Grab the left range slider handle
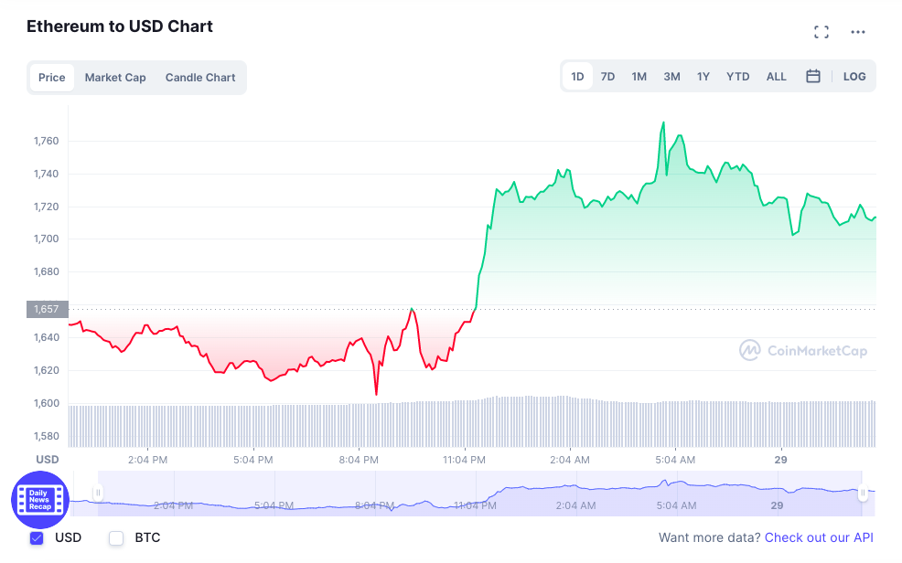Image resolution: width=902 pixels, height=563 pixels. [99, 493]
